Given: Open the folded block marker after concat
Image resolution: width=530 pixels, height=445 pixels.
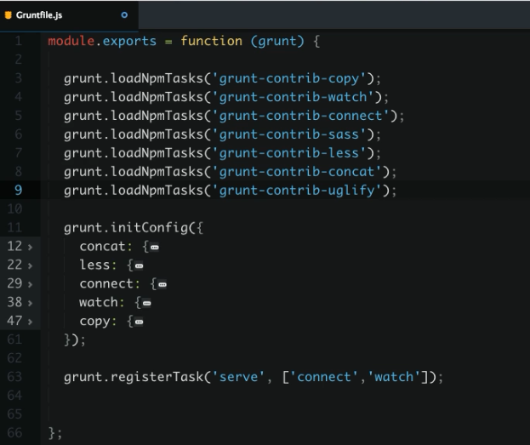Looking at the screenshot, I should tap(155, 247).
